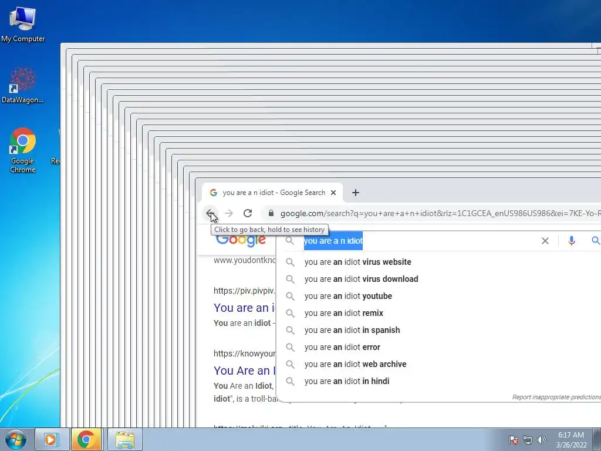Open a new tab with plus button
This screenshot has height=451, width=601.
pyautogui.click(x=356, y=193)
